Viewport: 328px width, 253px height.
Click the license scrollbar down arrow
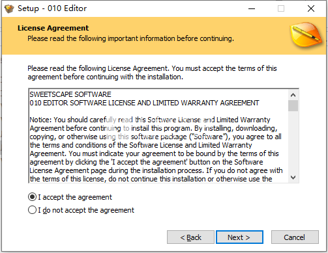coord(293,178)
